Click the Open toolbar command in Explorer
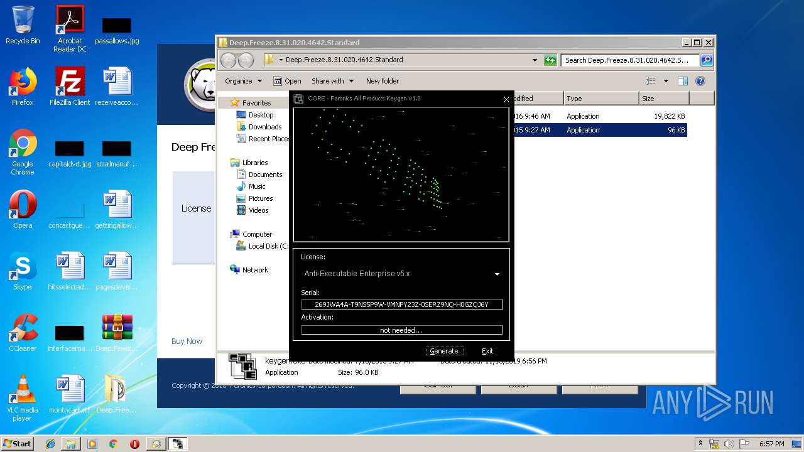The width and height of the screenshot is (804, 452). coord(287,81)
